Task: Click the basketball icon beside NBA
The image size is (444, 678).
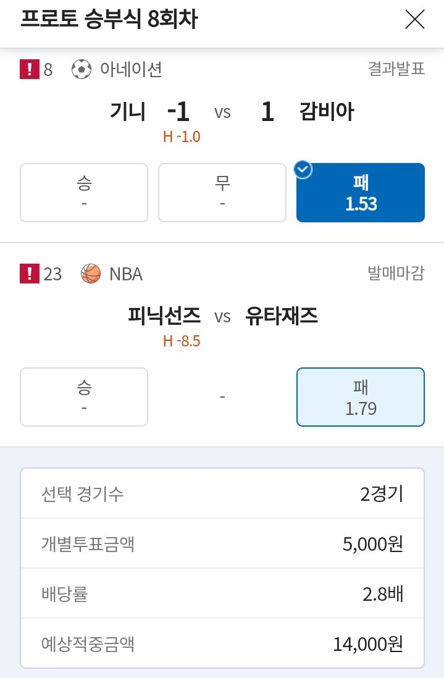Action: [x=91, y=274]
